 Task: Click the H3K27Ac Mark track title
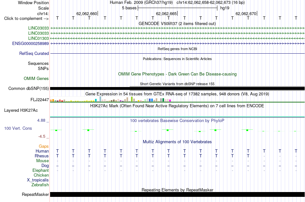coord(177,106)
